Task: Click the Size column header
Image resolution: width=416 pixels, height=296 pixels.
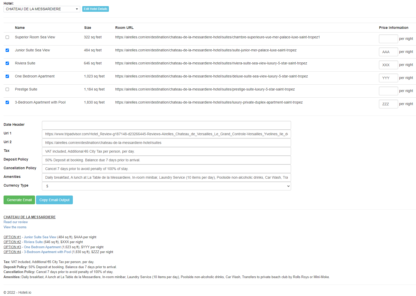Action: (88, 28)
